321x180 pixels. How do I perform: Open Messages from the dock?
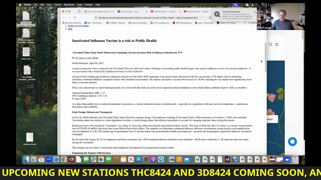coord(86,159)
